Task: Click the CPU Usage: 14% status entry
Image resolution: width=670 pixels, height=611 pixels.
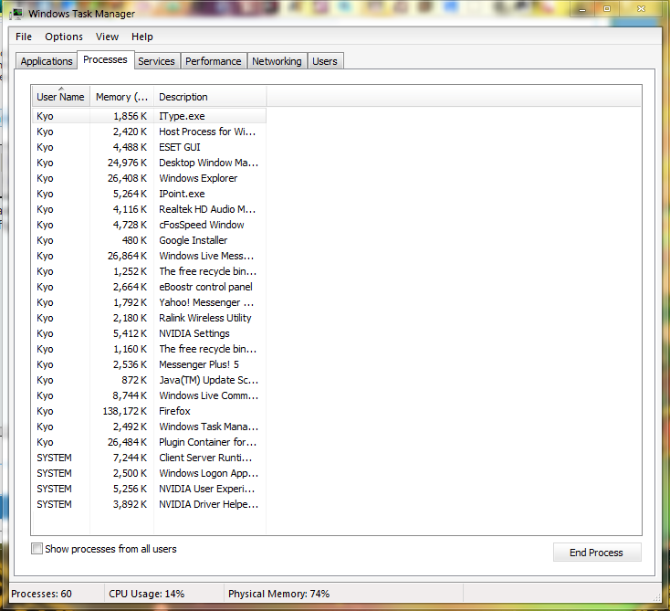Action: click(147, 594)
